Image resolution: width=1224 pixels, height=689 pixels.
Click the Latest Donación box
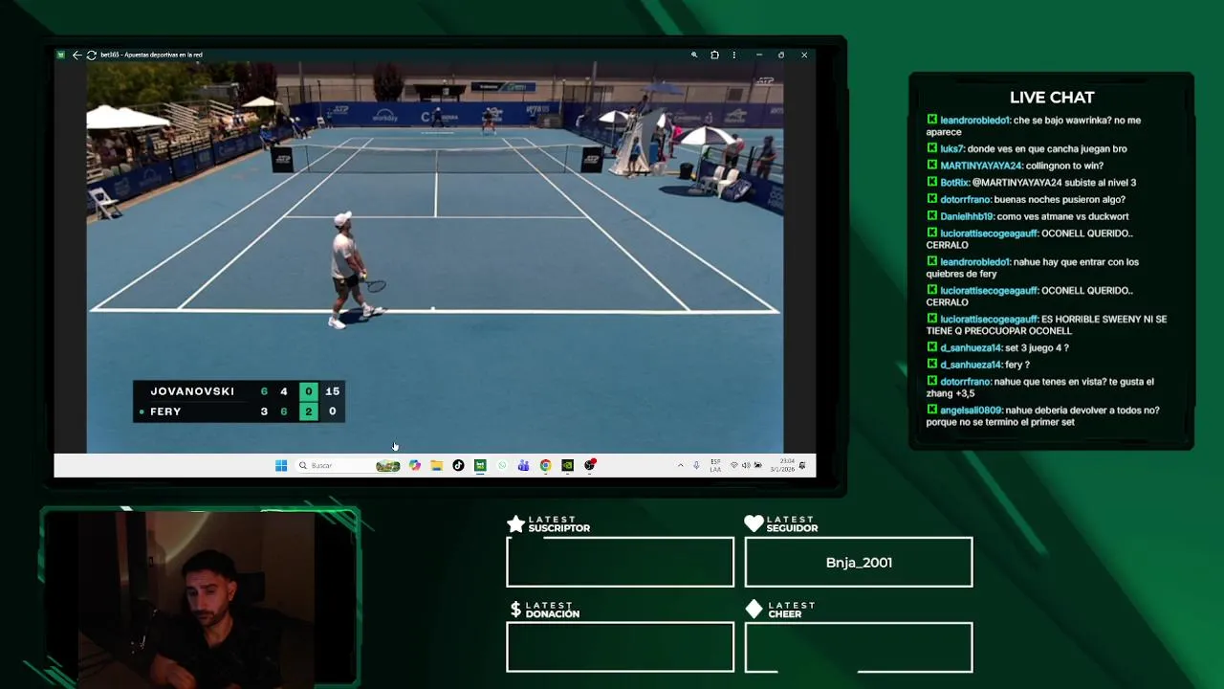pyautogui.click(x=620, y=648)
